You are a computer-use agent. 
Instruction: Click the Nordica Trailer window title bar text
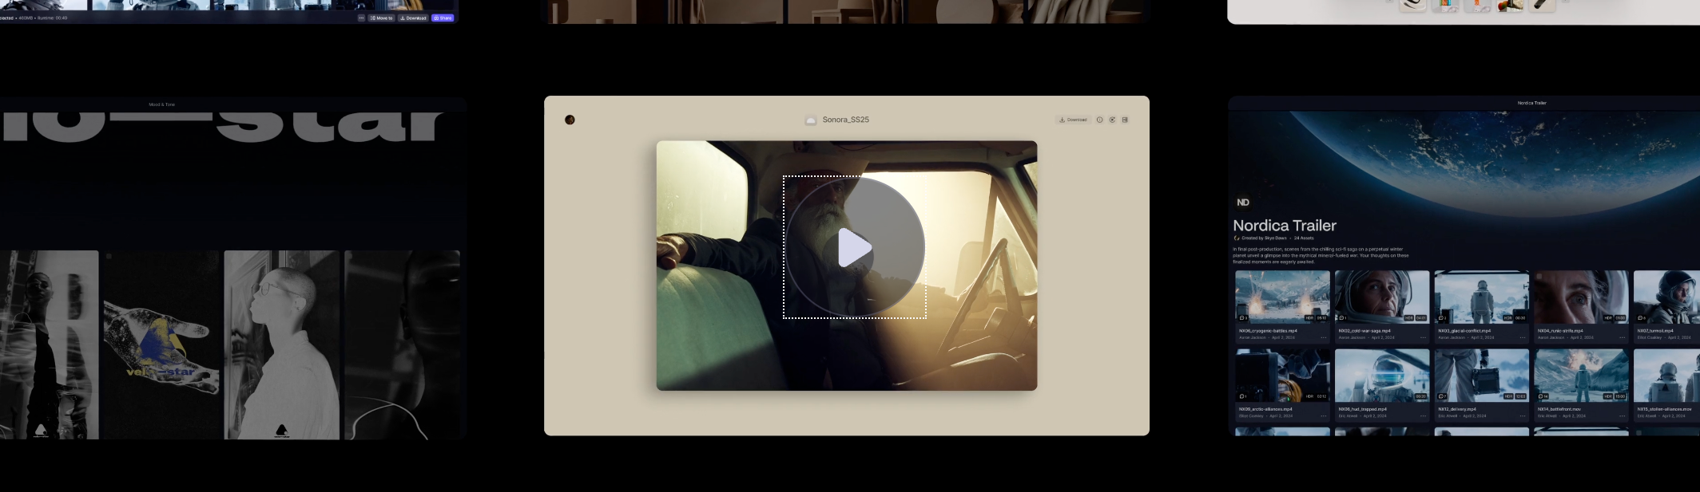[1531, 103]
